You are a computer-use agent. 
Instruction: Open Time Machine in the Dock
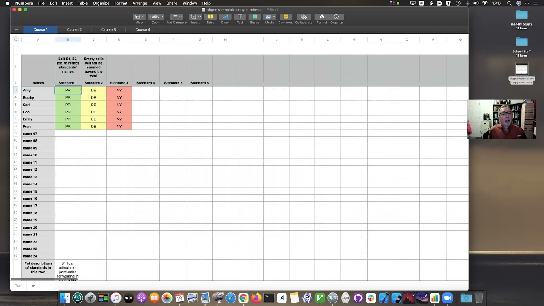(78, 298)
